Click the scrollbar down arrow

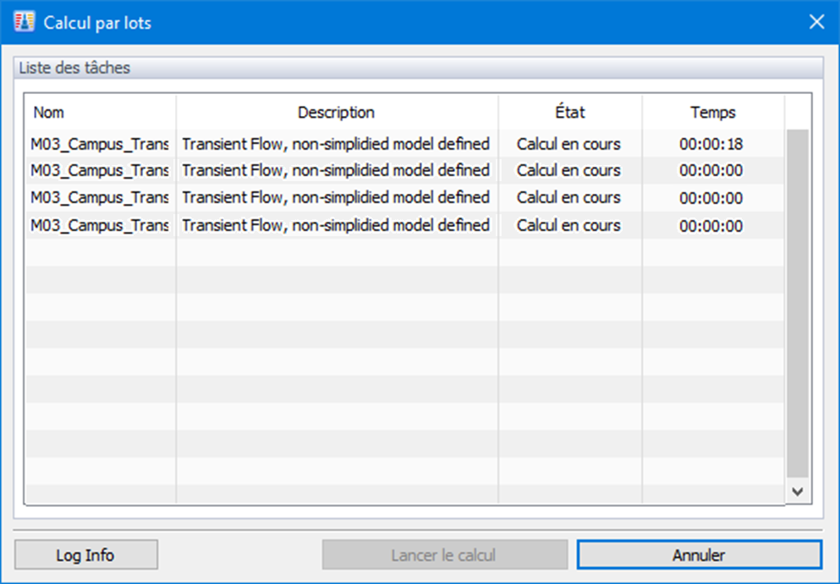796,490
